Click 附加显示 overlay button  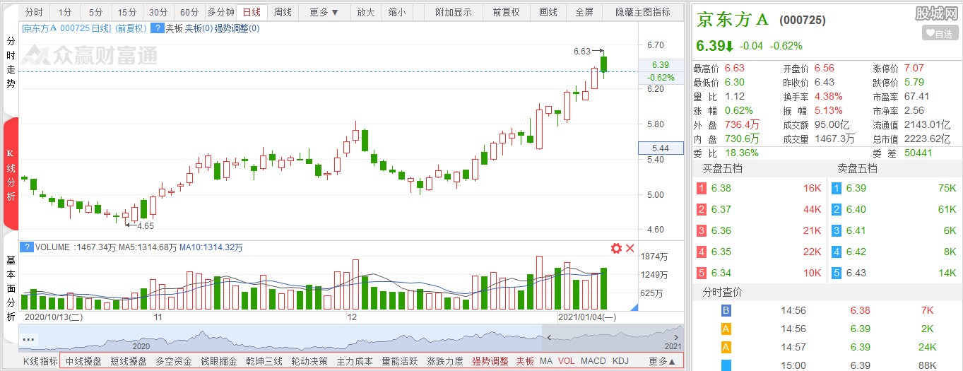tap(454, 12)
